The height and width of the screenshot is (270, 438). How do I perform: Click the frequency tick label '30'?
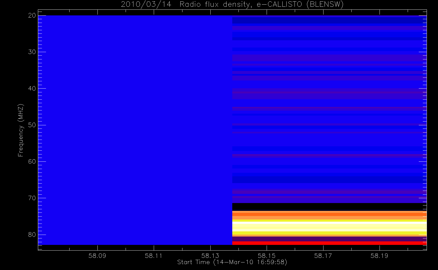[32, 52]
